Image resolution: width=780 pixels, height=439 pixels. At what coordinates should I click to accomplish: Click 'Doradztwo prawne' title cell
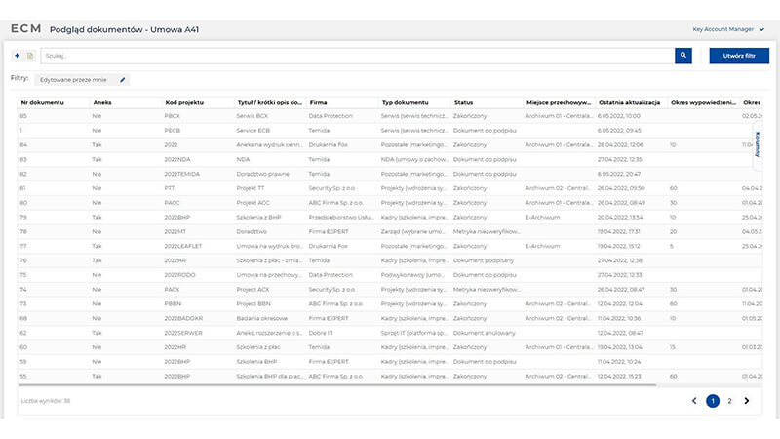point(262,174)
